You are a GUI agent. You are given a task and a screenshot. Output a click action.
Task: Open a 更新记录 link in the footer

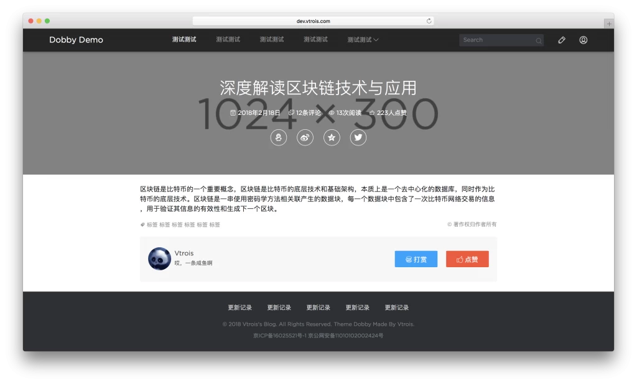tap(240, 307)
